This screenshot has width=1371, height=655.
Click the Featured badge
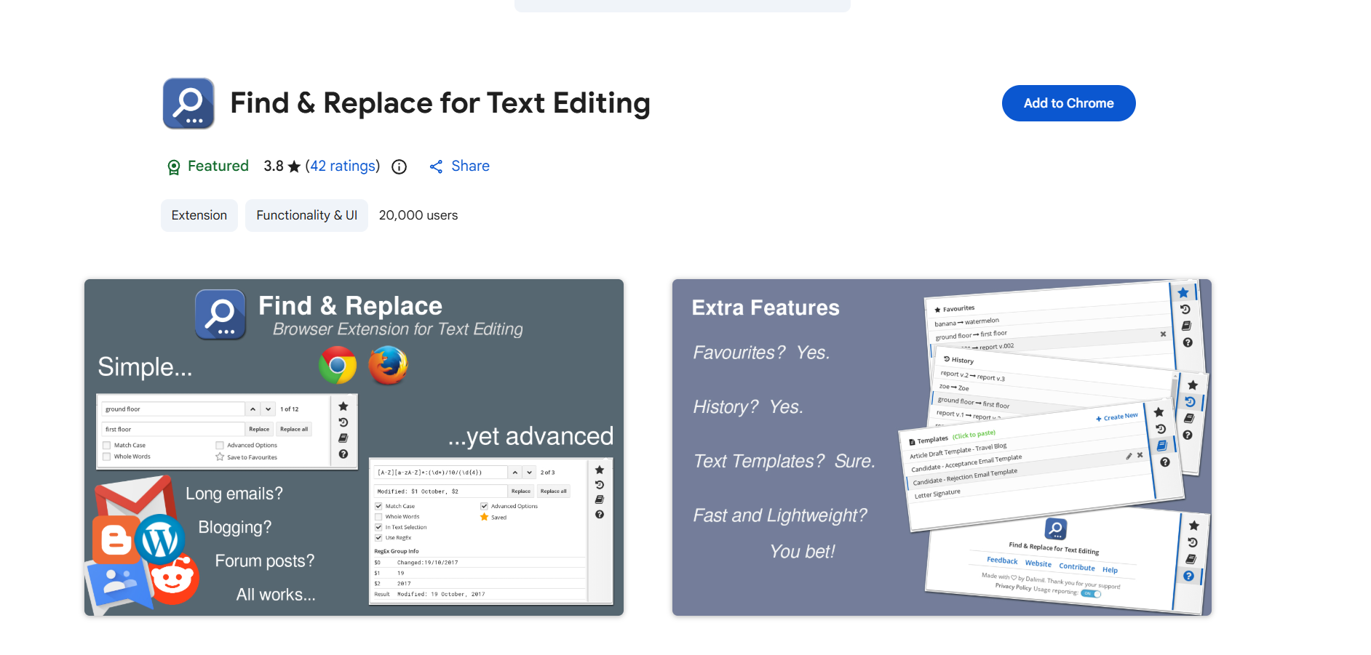[208, 166]
